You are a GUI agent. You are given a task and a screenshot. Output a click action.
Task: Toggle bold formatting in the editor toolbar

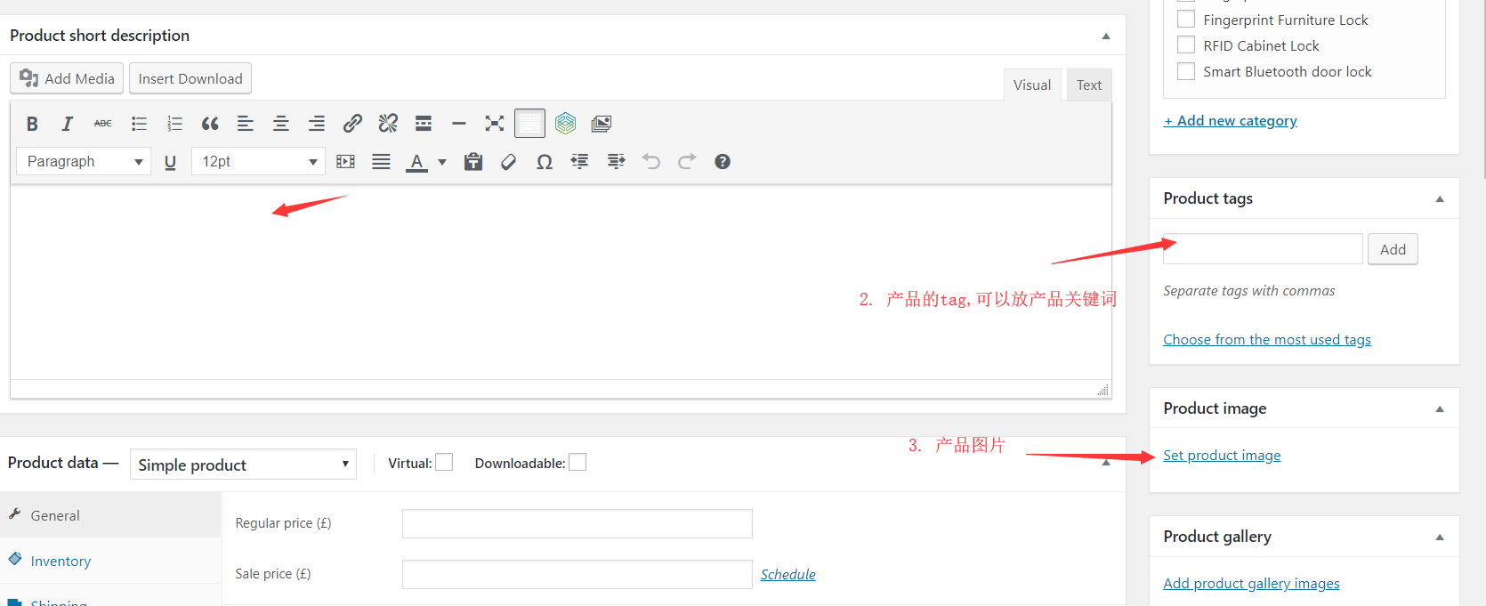[x=32, y=124]
